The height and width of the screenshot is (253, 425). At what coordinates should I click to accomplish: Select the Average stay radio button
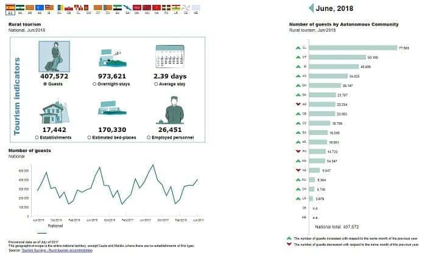point(149,85)
